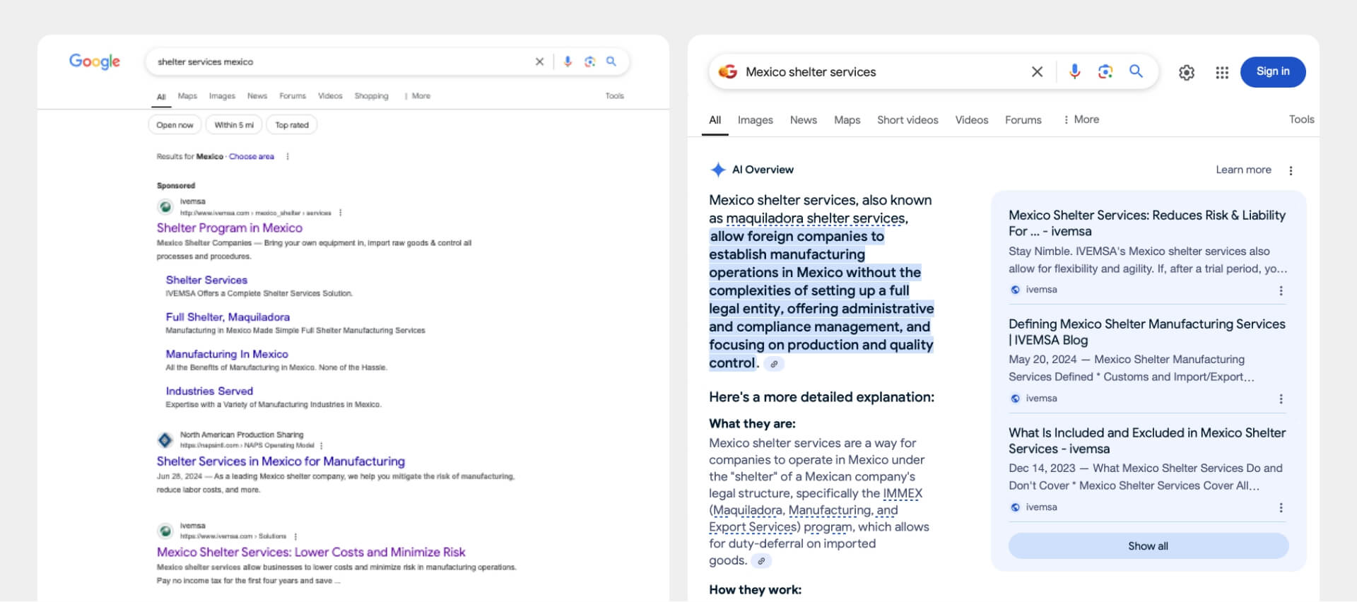Click 'Learn more' about AI Overview
This screenshot has height=602, width=1357.
click(1243, 170)
